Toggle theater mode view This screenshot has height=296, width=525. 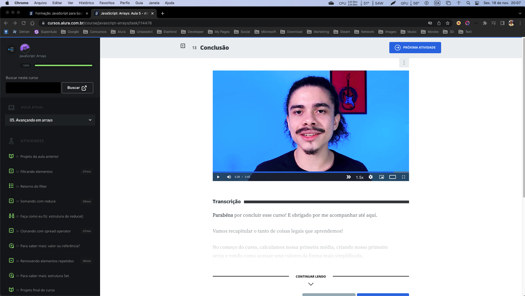tap(393, 177)
